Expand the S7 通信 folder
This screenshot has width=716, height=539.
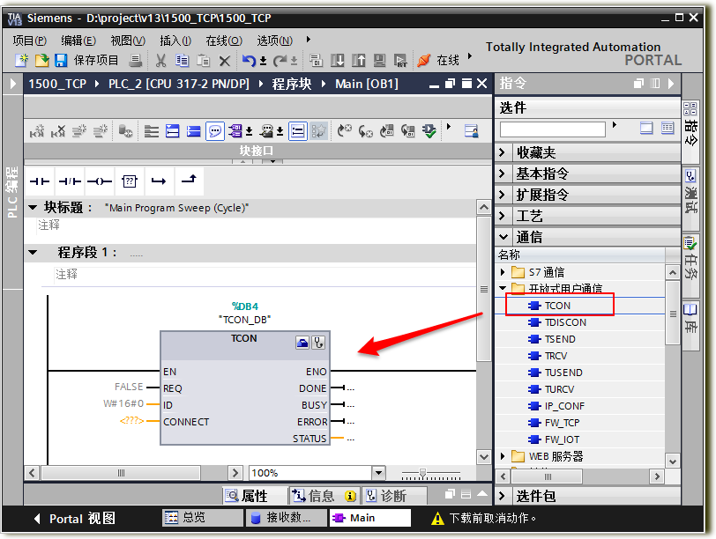[x=503, y=272]
